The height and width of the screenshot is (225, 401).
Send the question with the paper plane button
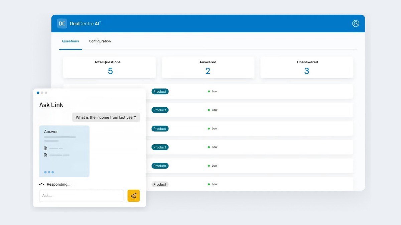point(134,196)
